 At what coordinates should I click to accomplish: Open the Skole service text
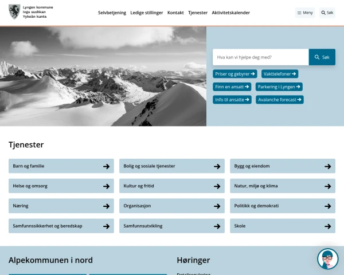240,226
